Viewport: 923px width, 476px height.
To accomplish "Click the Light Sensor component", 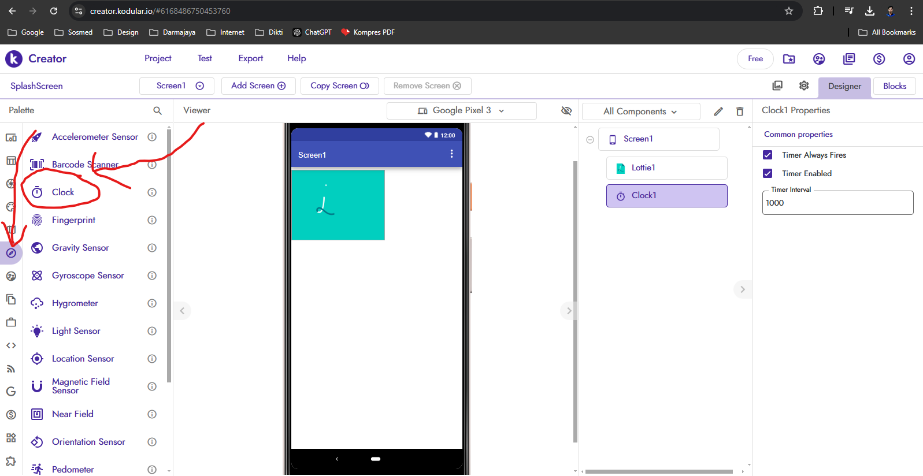I will tap(76, 331).
